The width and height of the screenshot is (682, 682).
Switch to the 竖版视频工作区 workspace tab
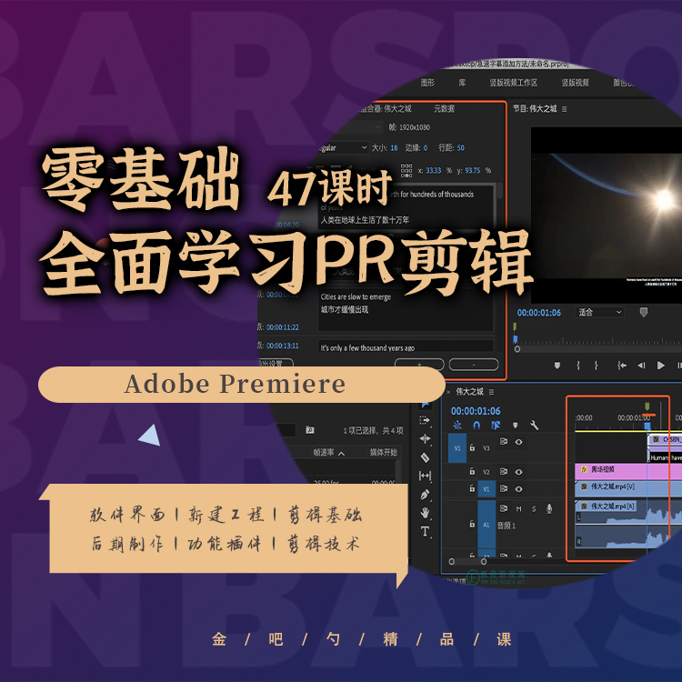pyautogui.click(x=513, y=83)
